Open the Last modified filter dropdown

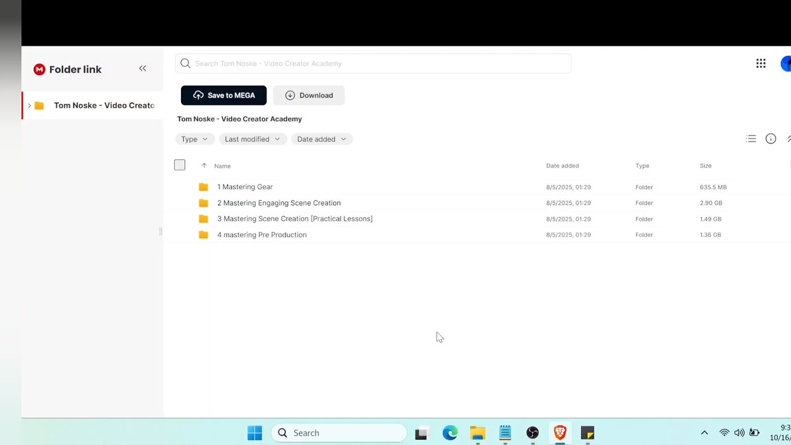pyautogui.click(x=252, y=139)
